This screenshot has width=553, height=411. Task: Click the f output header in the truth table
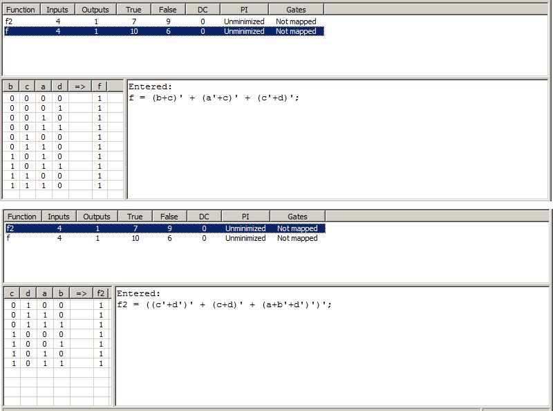tap(100, 86)
